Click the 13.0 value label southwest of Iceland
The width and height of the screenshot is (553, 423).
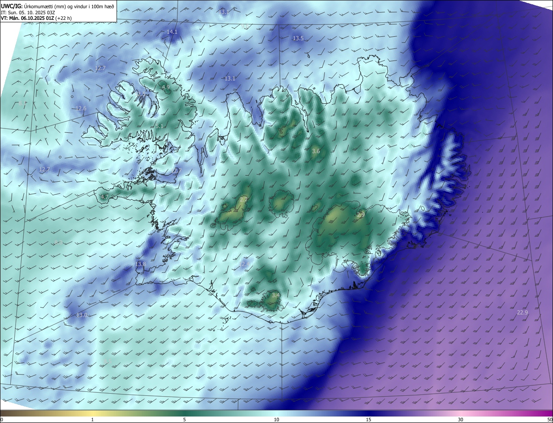point(82,315)
